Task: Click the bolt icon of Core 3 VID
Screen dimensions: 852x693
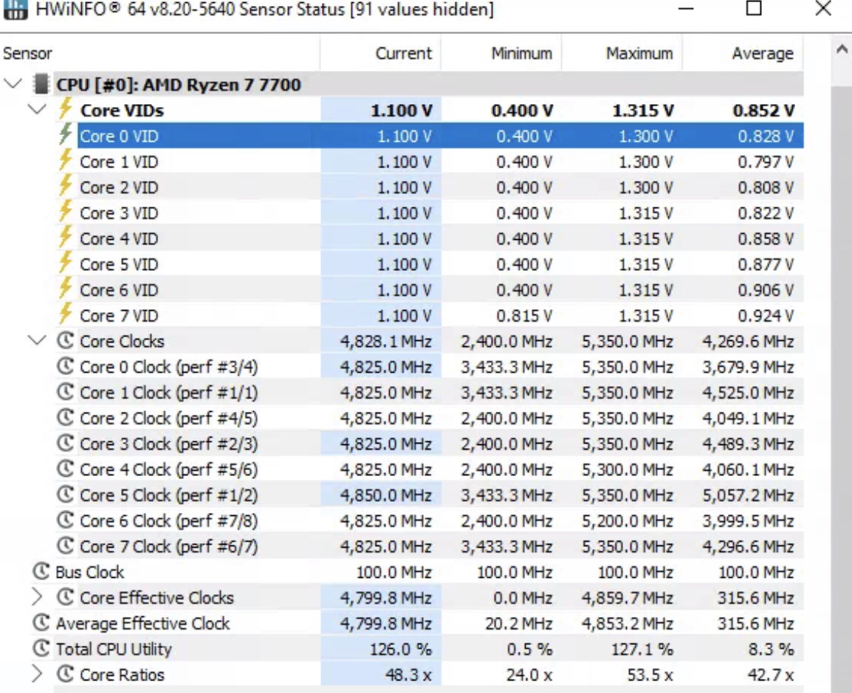Action: [65, 211]
